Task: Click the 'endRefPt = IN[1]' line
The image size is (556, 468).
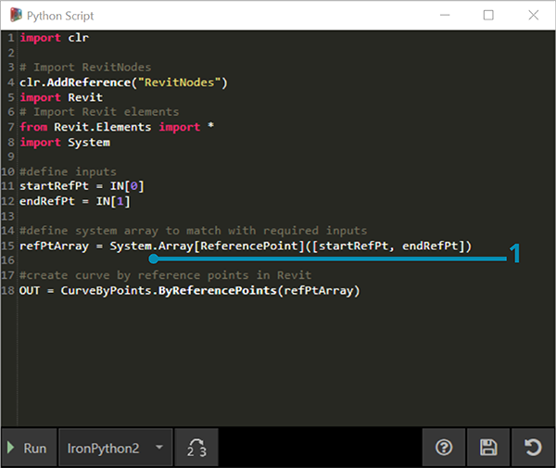Action: pyautogui.click(x=74, y=201)
